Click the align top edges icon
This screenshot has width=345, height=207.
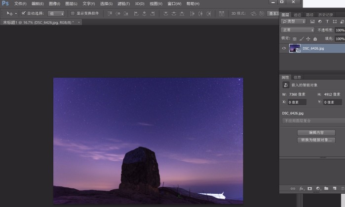tap(110, 14)
